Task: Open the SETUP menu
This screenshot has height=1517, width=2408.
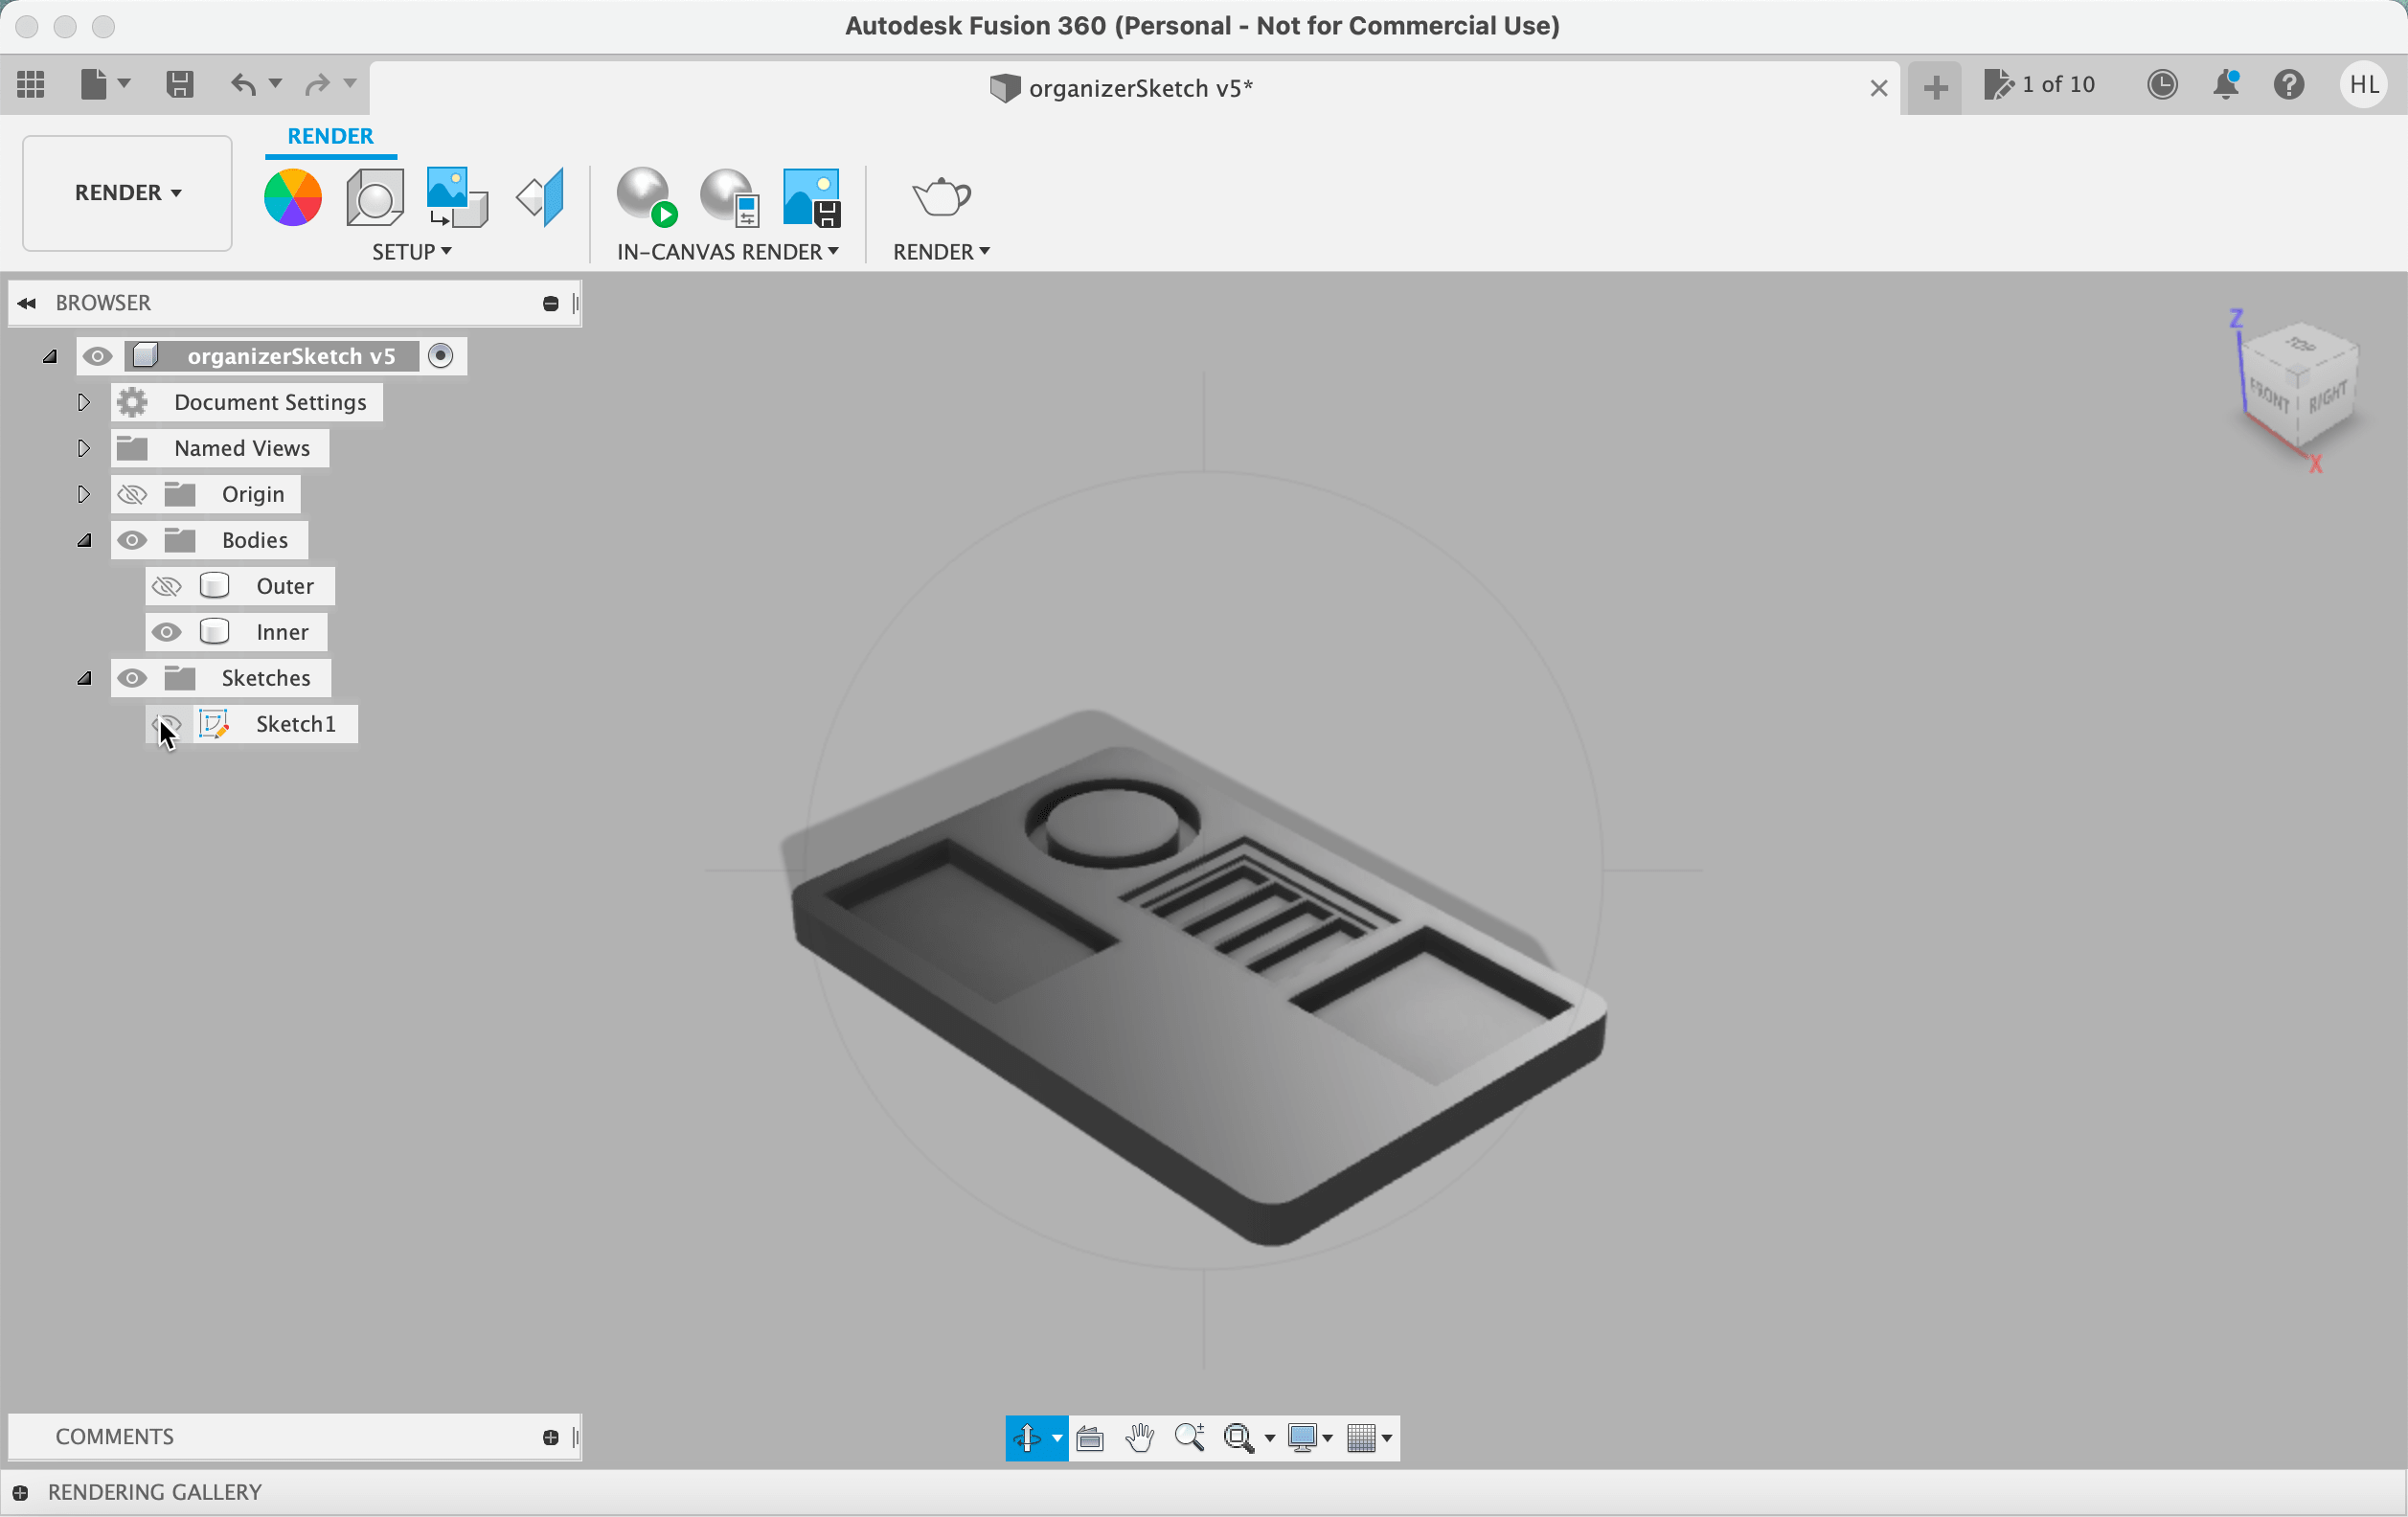Action: coord(411,252)
